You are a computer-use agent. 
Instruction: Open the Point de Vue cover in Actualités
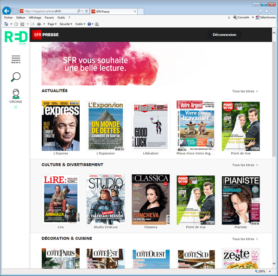coord(241,126)
